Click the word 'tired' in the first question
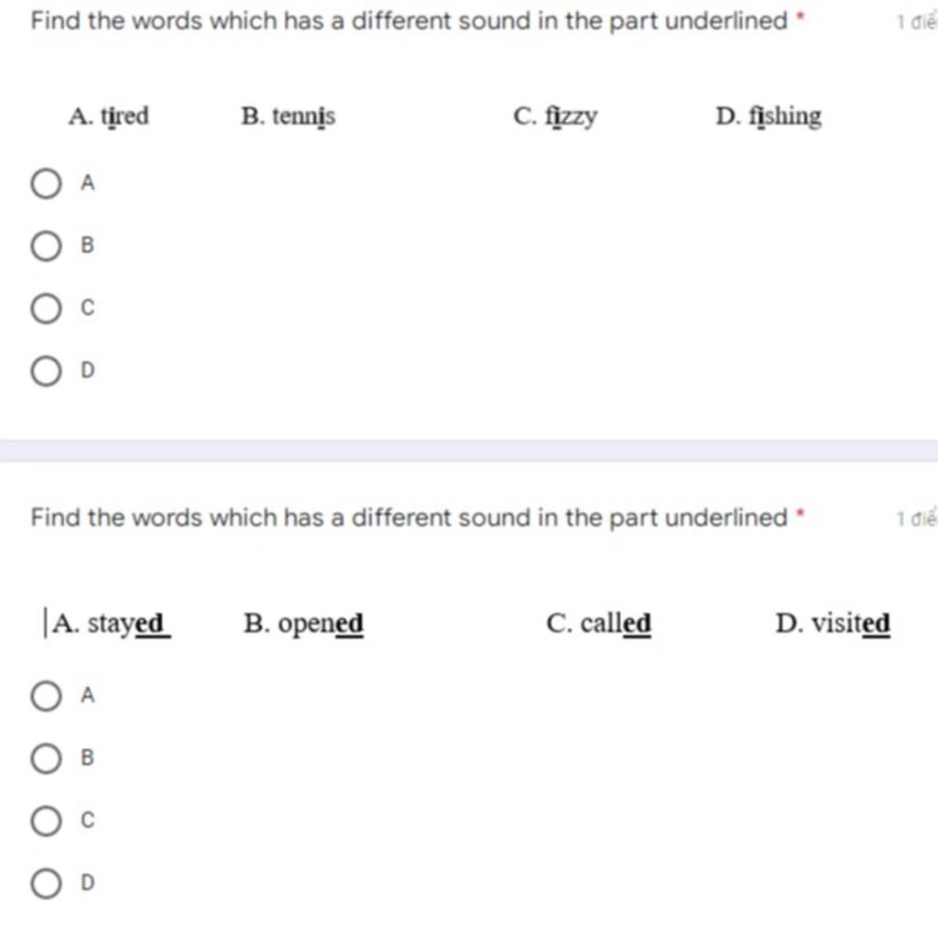Screen dimensions: 938x936 pyautogui.click(x=125, y=116)
